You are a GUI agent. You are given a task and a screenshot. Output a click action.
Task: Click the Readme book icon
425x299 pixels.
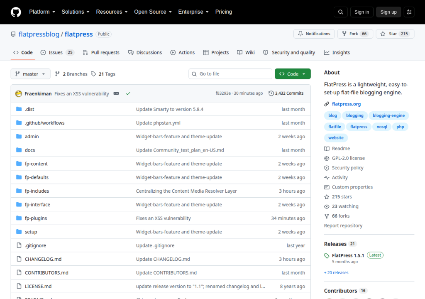(327, 148)
